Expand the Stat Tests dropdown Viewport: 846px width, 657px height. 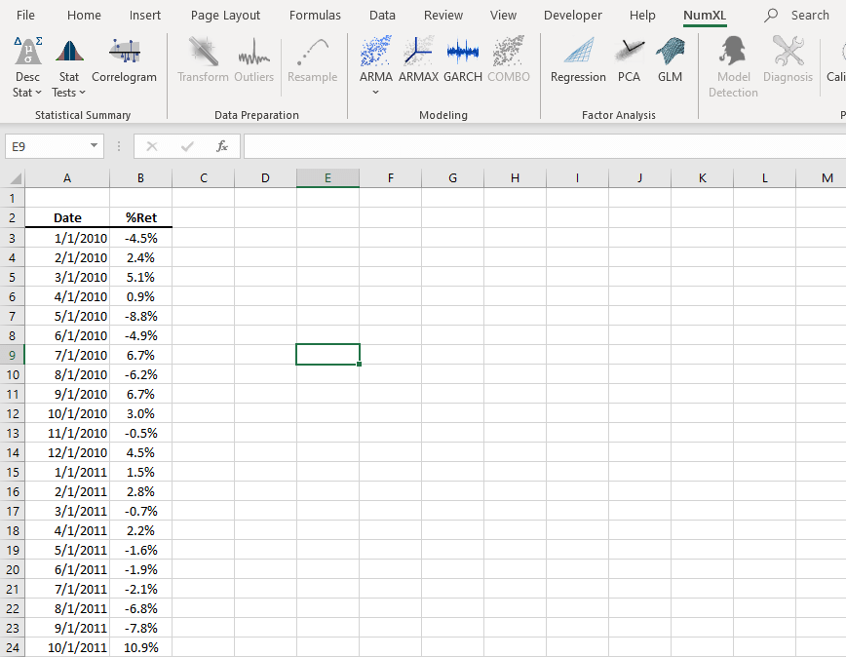point(68,92)
